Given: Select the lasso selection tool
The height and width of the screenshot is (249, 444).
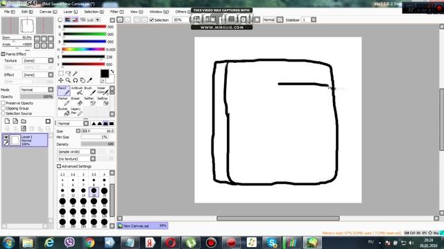Looking at the screenshot, I should coord(68,73).
